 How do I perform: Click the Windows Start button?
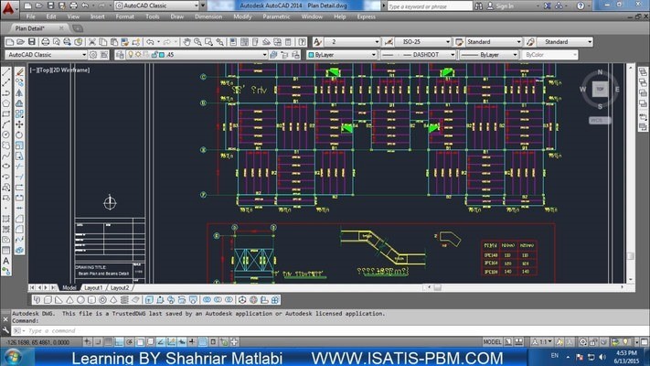[x=13, y=357]
